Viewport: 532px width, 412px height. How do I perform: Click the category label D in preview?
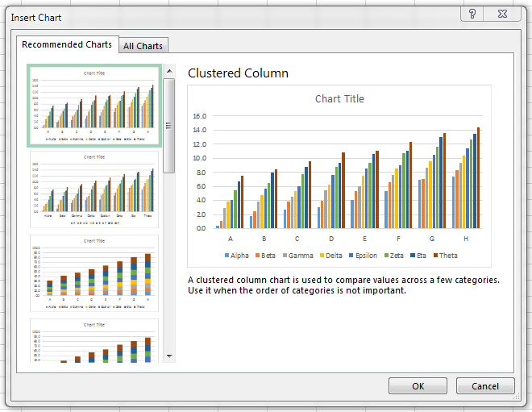331,239
